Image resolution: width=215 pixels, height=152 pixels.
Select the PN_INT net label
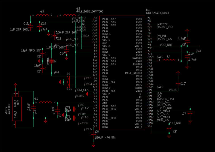[x=161, y=36]
